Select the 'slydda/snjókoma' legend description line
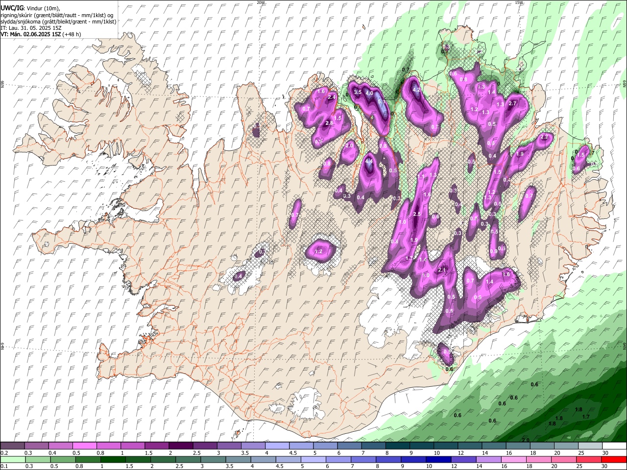Image resolution: width=627 pixels, height=470 pixels. pyautogui.click(x=58, y=22)
